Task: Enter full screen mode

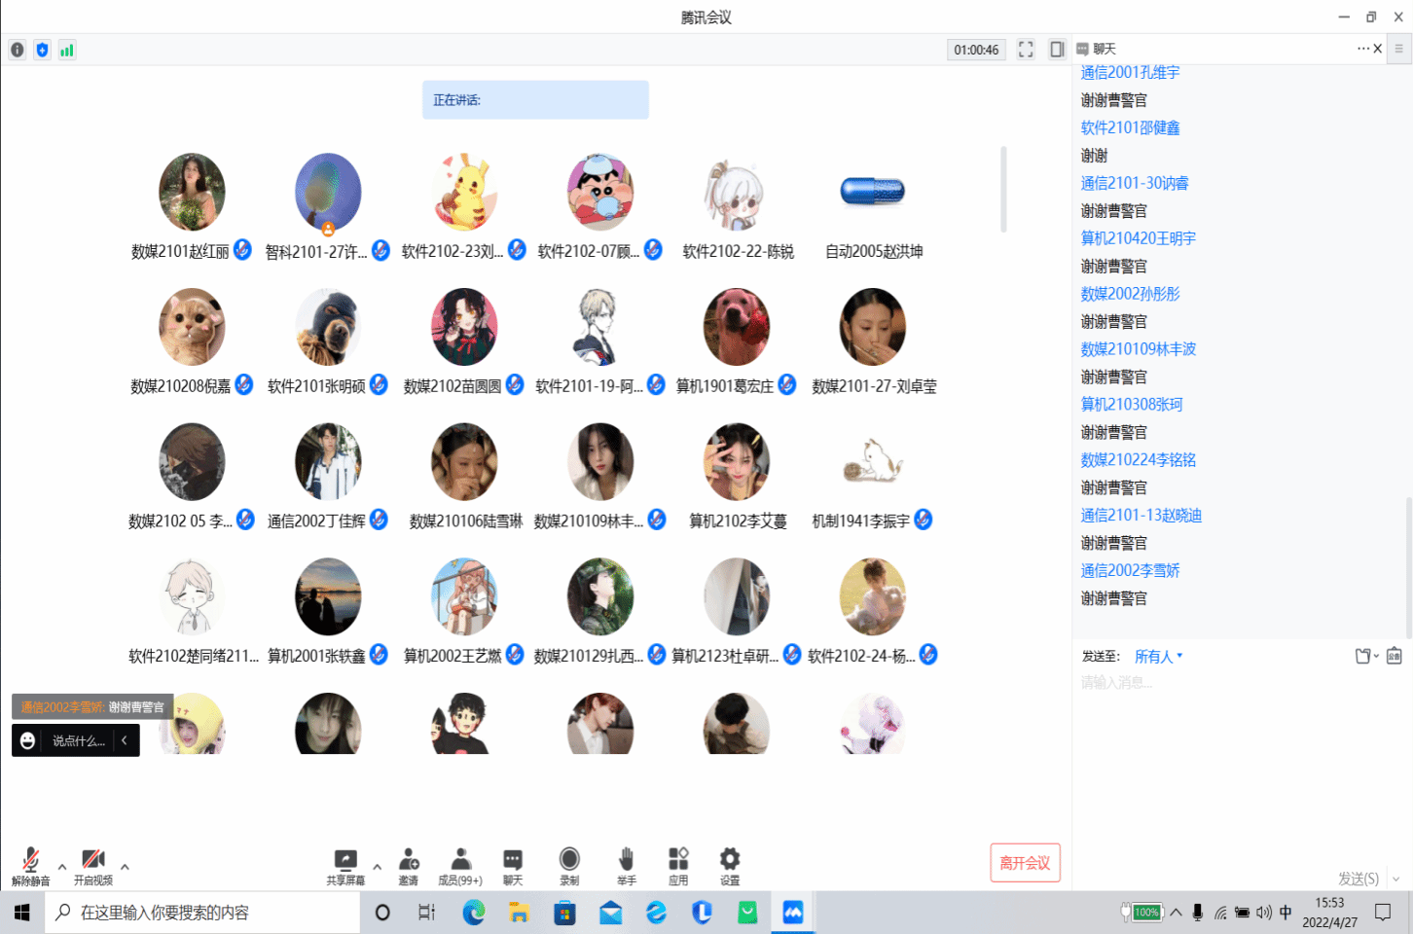Action: pos(1026,50)
